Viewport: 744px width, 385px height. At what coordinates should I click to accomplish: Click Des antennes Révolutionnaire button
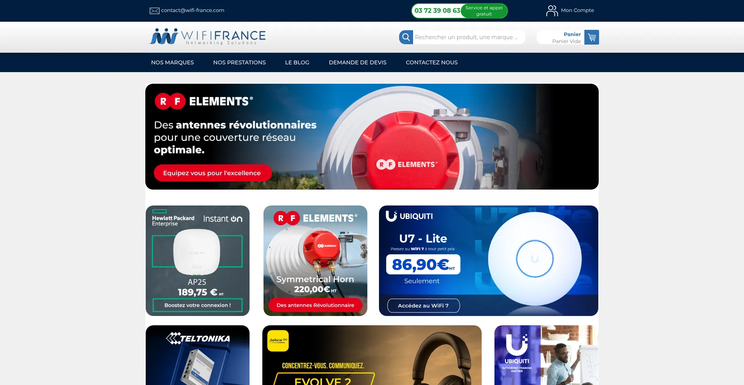315,305
